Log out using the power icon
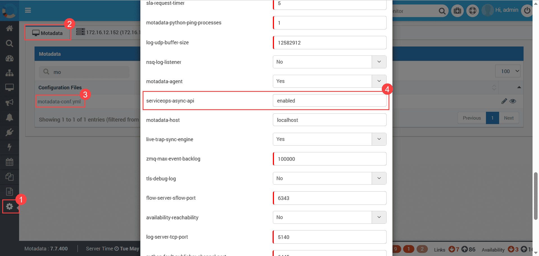The width and height of the screenshot is (539, 256). [x=527, y=10]
